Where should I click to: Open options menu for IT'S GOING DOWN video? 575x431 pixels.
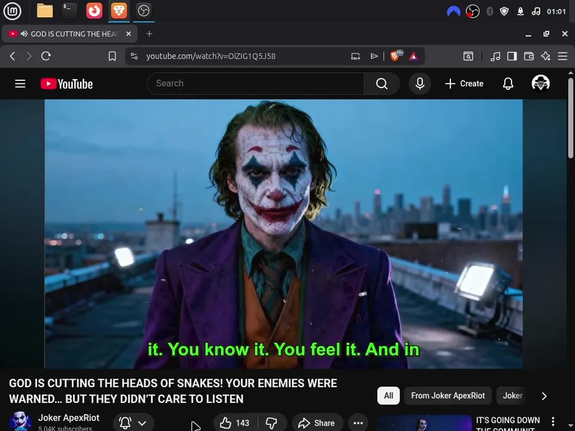[553, 421]
